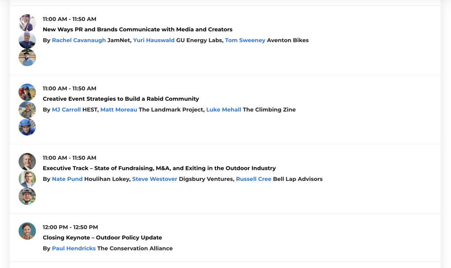This screenshot has width=451, height=268.
Task: Visit Tom Sweeney's speaker page
Action: coord(245,40)
